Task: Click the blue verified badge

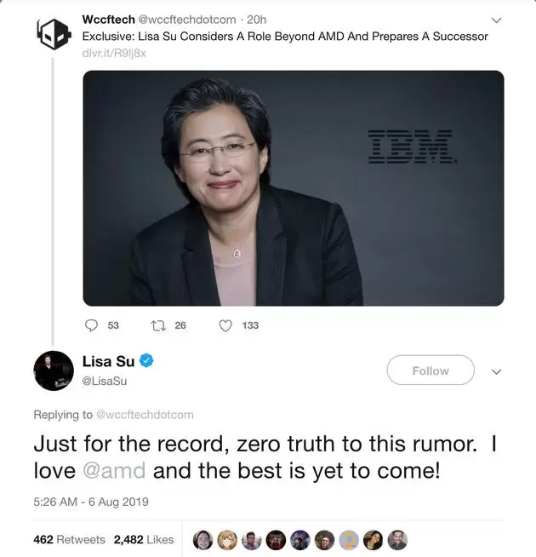Action: click(146, 361)
